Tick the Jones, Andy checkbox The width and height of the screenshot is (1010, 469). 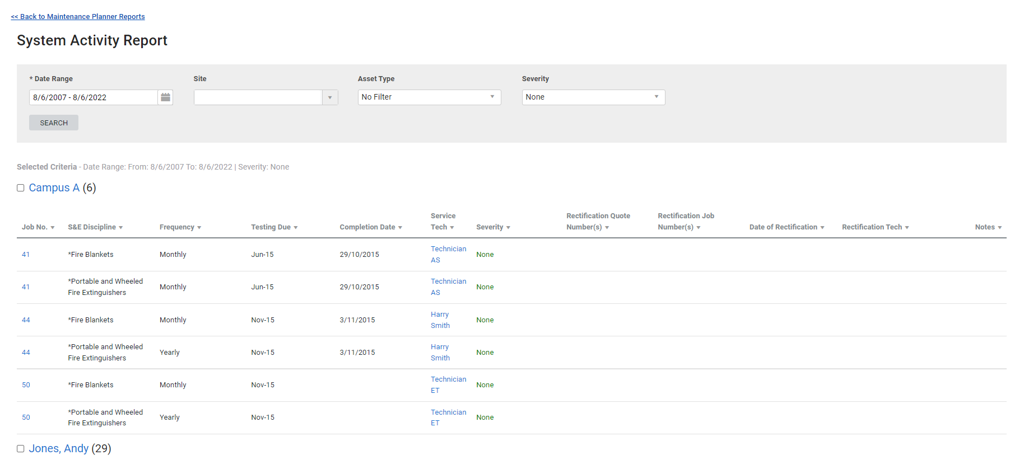21,449
